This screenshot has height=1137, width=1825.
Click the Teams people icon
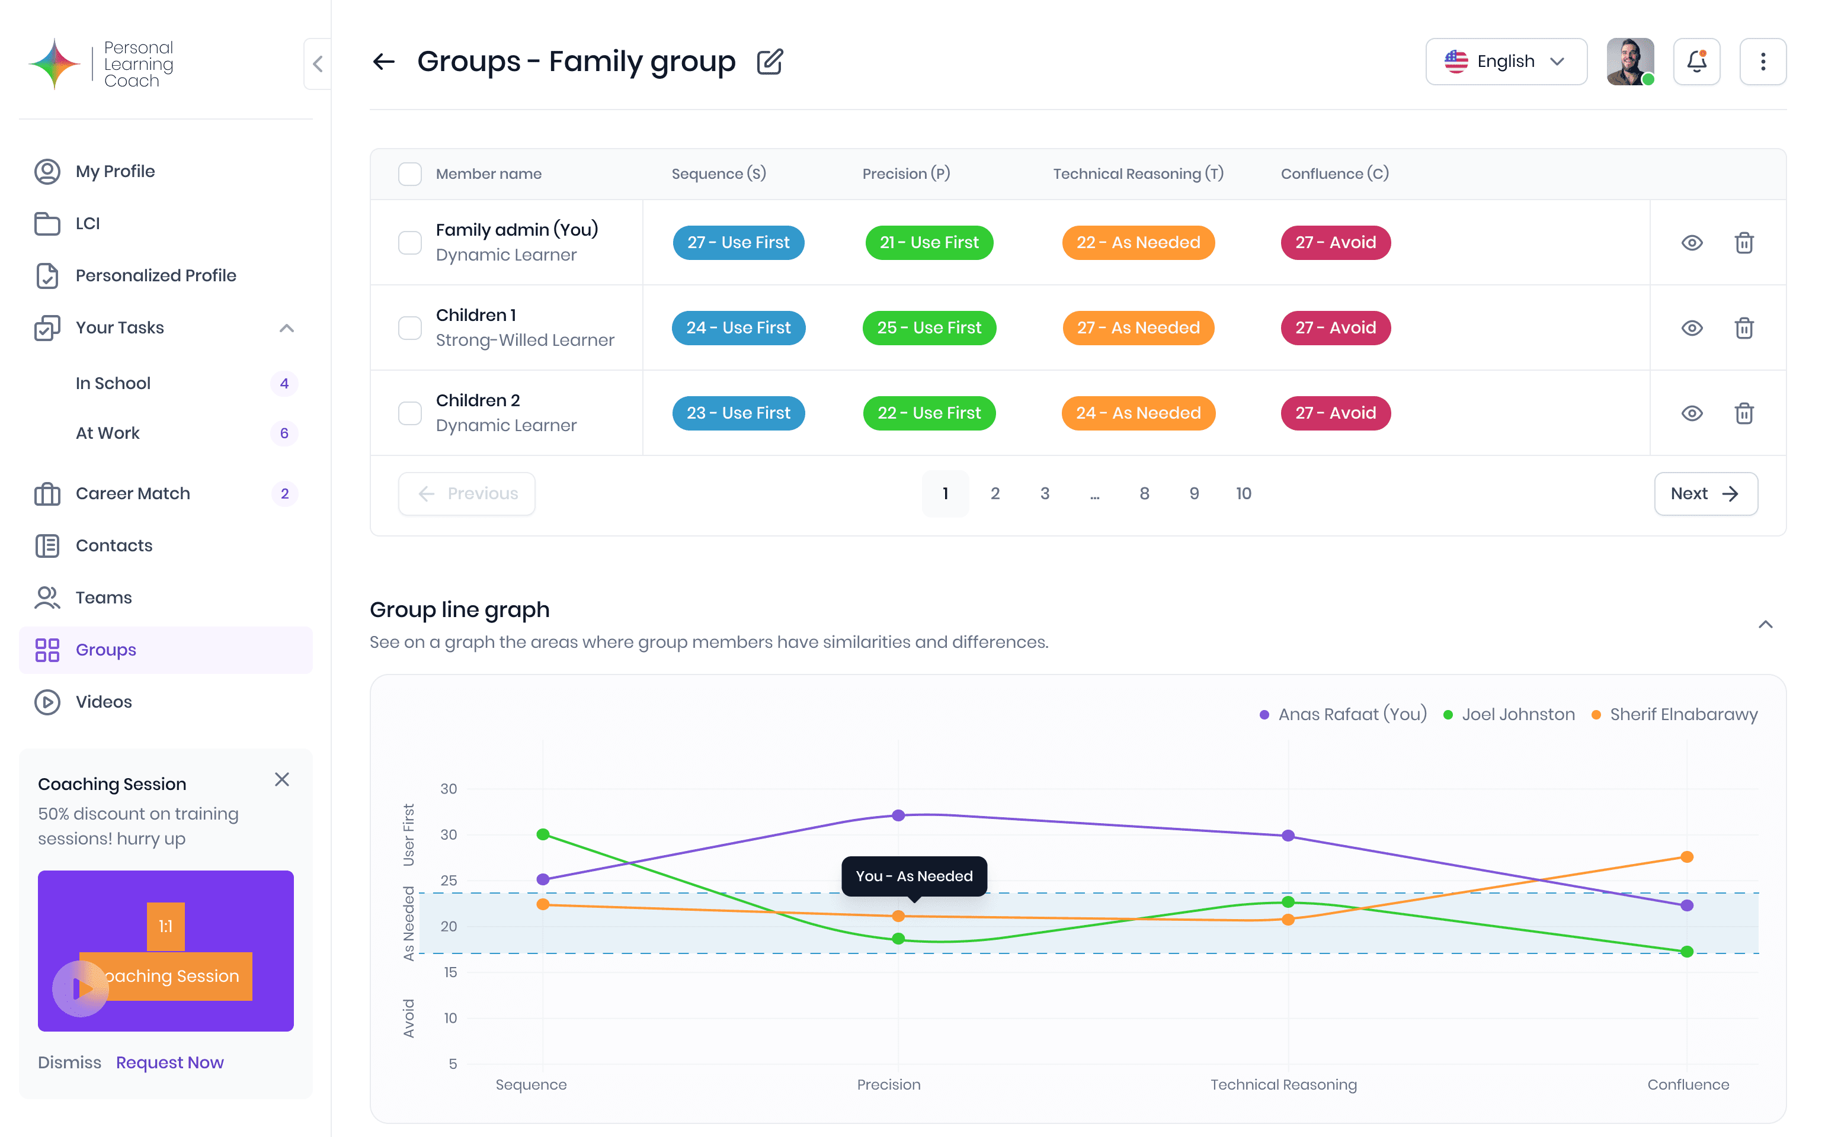point(47,598)
